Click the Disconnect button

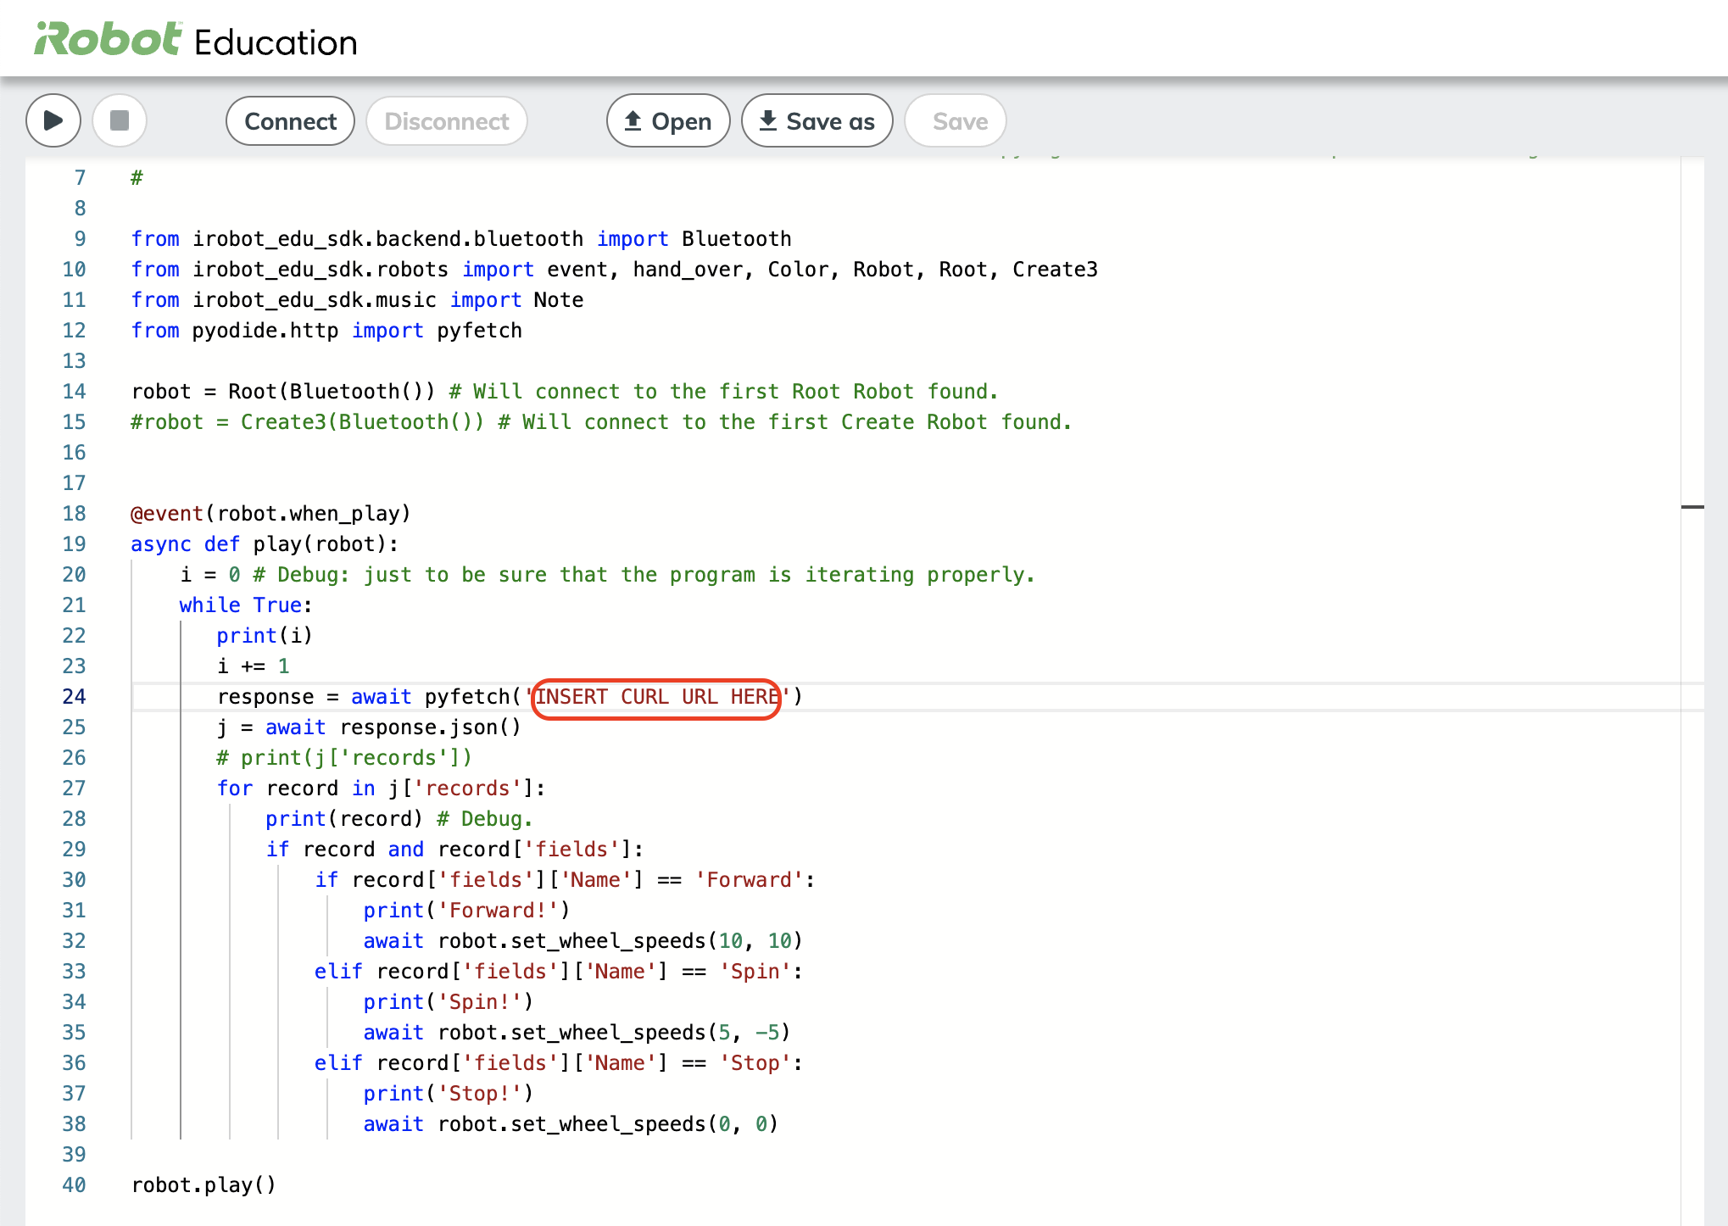pyautogui.click(x=446, y=121)
